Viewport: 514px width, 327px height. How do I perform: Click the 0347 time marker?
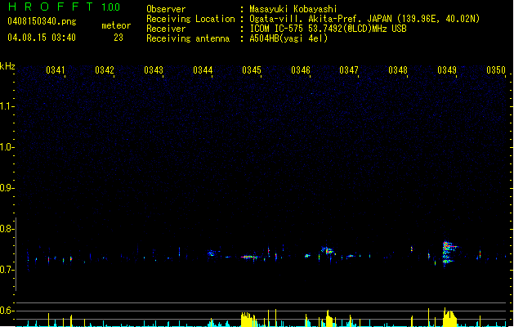coord(349,70)
